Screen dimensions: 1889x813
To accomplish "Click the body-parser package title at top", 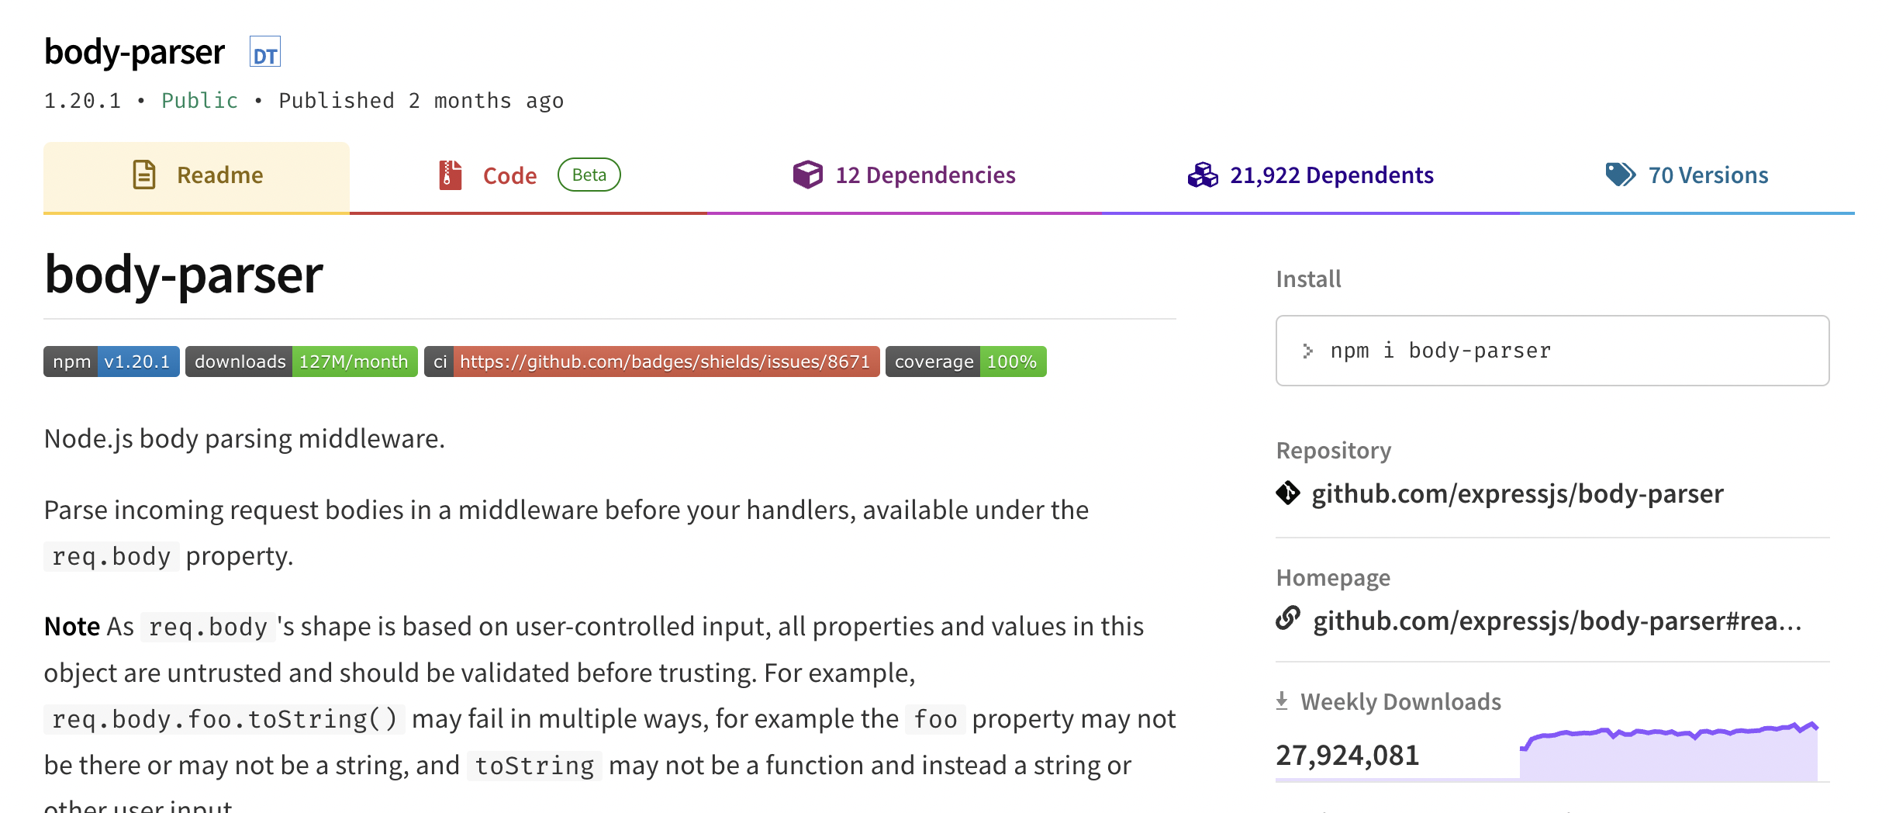I will 134,52.
